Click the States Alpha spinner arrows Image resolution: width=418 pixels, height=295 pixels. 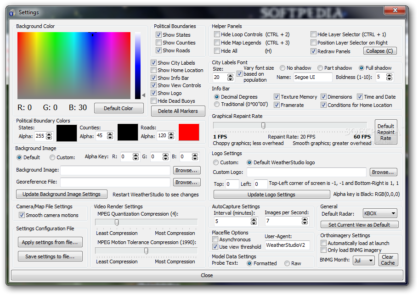point(49,136)
